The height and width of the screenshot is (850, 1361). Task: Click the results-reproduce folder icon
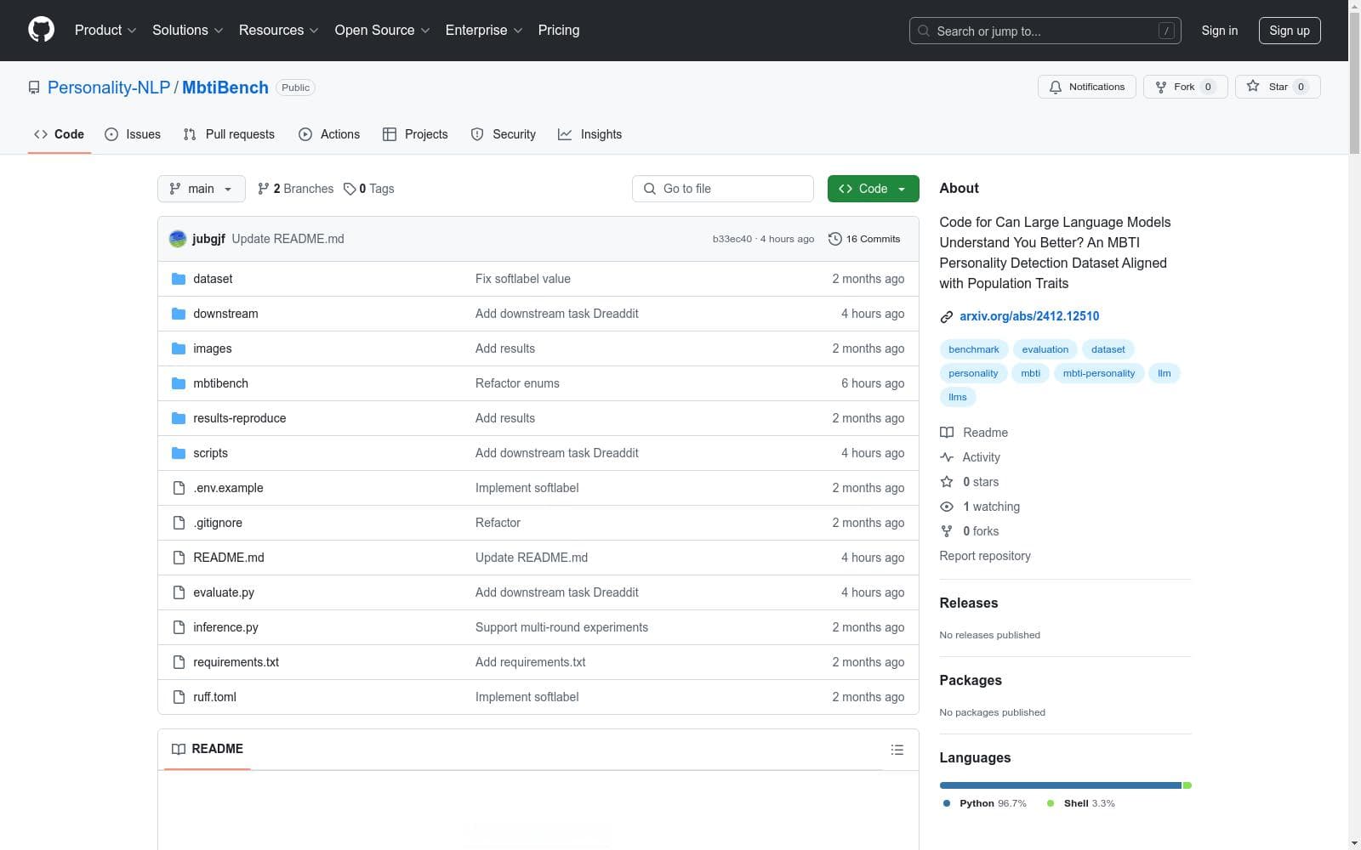tap(179, 418)
